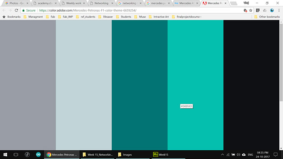Viewport: 283px width, 159px height.
Task: Open the Windows Start menu
Action: click(5, 154)
